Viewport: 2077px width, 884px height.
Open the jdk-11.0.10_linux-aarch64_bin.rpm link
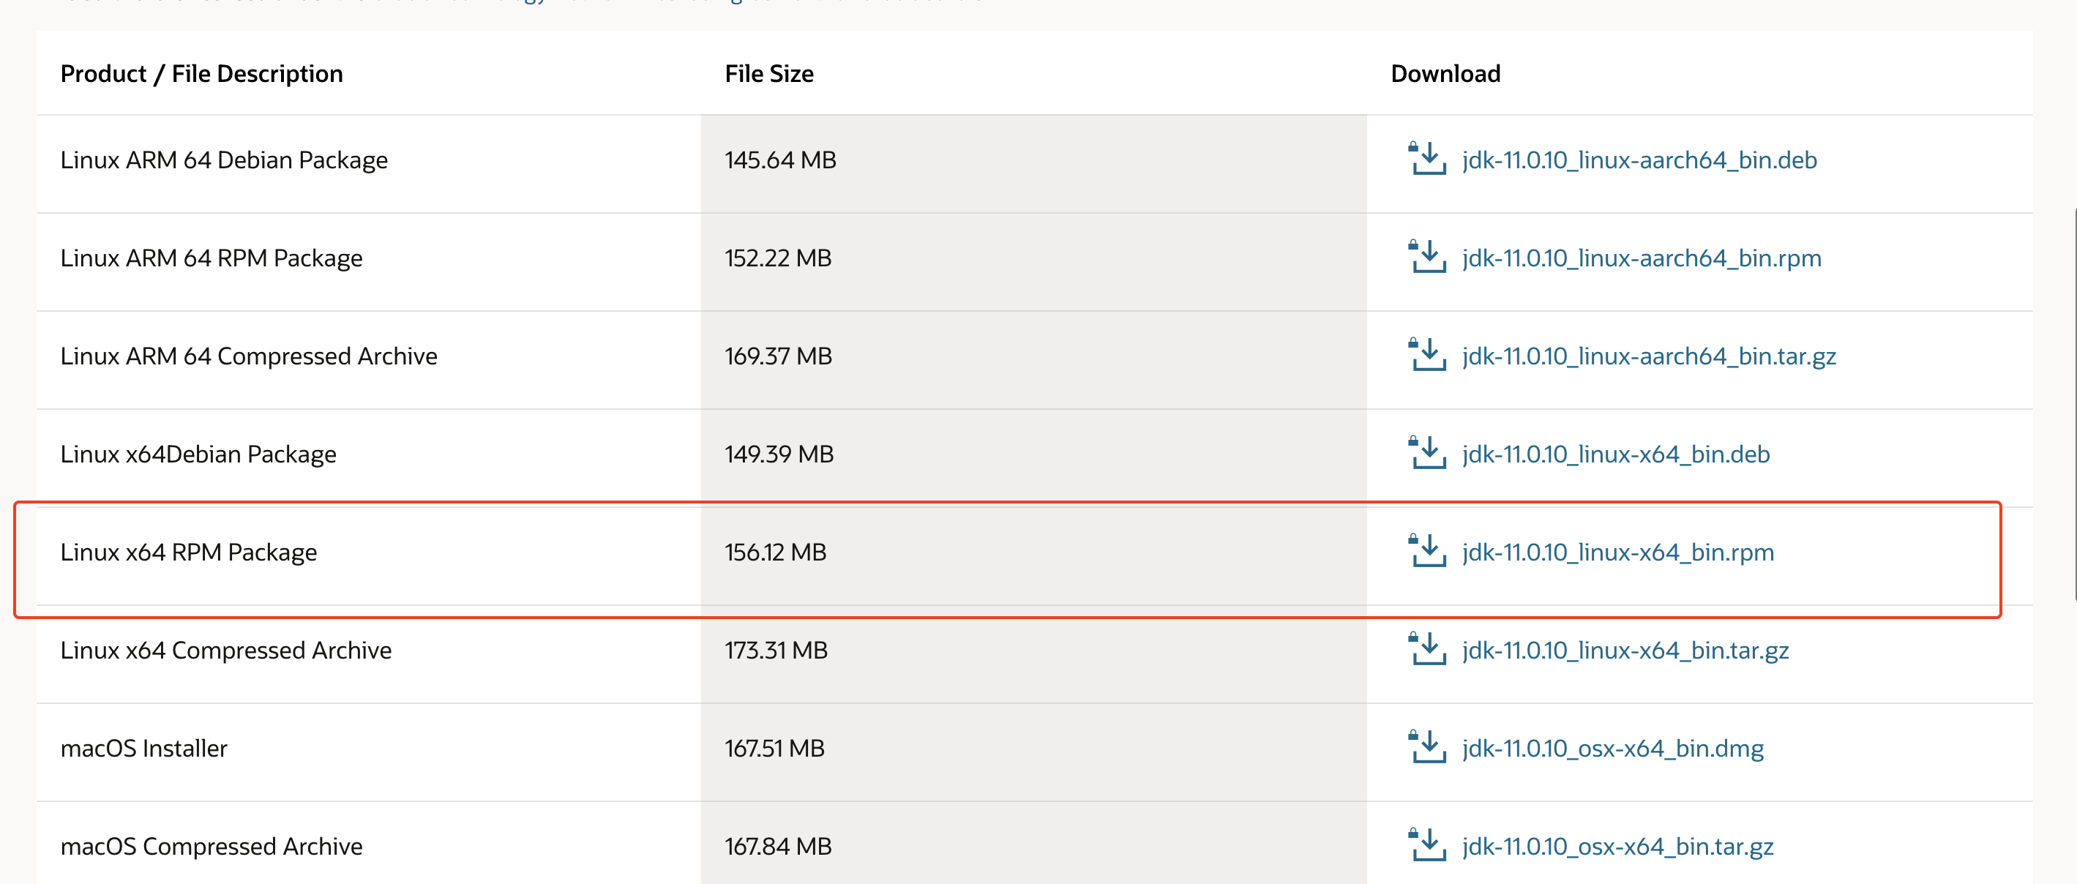1642,258
